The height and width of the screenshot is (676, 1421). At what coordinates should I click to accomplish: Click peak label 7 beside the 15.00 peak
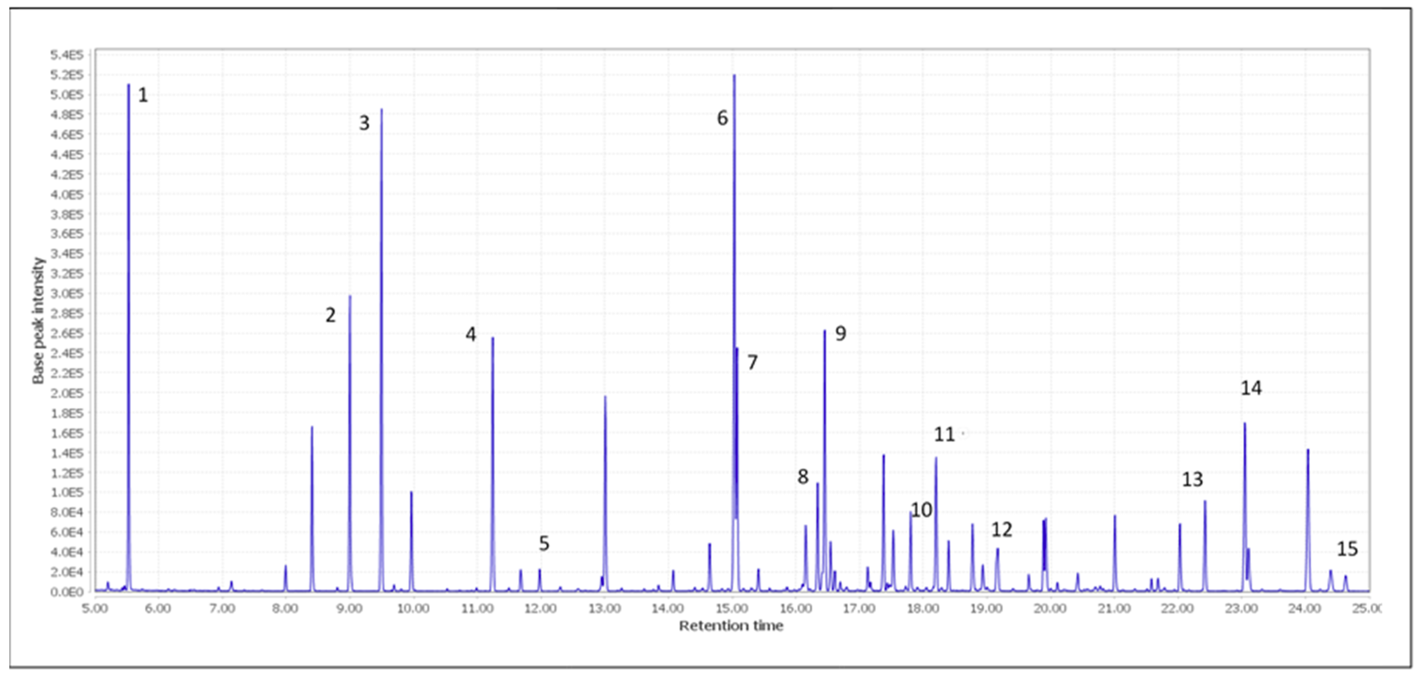coord(753,362)
